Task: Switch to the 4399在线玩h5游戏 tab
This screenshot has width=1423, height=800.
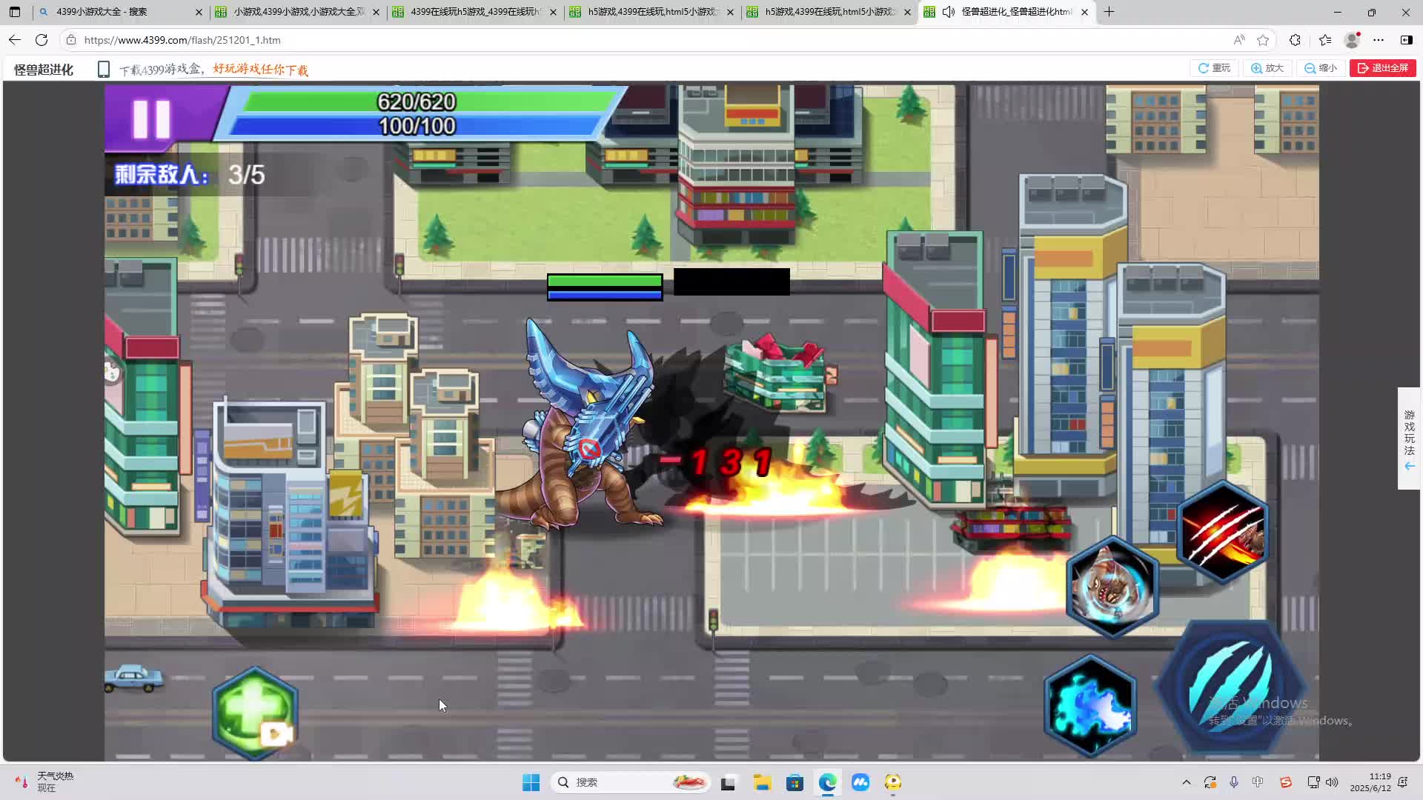Action: tap(474, 12)
